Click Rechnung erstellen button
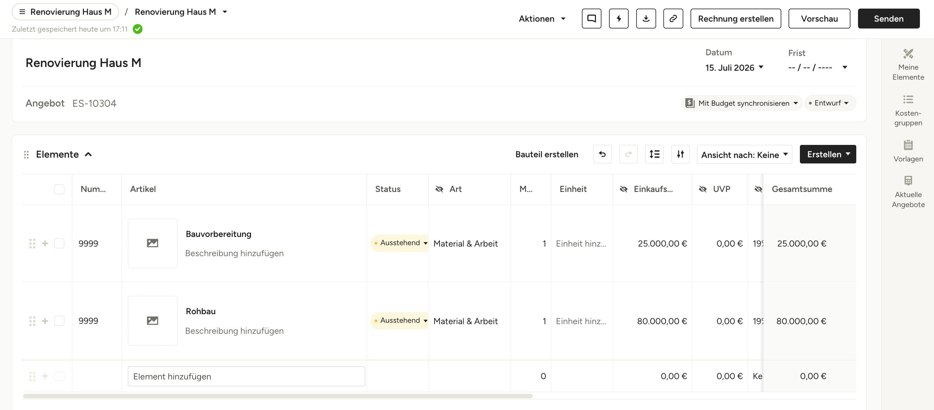This screenshot has width=934, height=410. [x=736, y=19]
